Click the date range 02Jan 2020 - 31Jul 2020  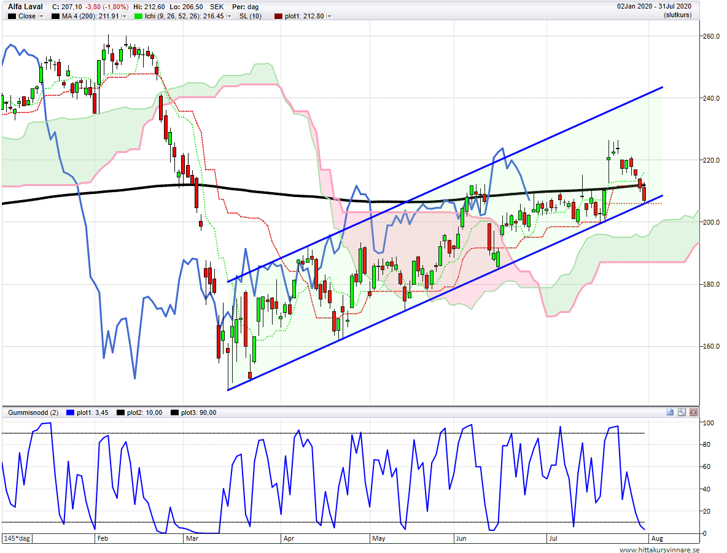click(654, 7)
